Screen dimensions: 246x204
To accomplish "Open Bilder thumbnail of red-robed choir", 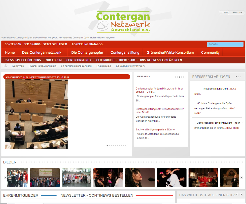I will [203, 178].
